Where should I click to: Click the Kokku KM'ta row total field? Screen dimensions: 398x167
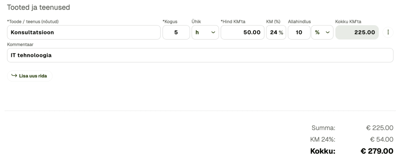[x=357, y=33]
